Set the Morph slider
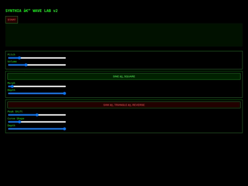This screenshot has width=248, height=186. (x=37, y=86)
